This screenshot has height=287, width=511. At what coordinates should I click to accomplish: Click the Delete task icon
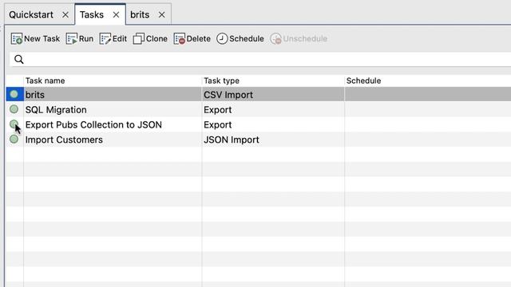[x=179, y=39]
